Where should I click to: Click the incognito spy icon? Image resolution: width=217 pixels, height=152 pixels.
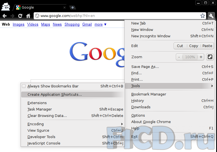6,7
